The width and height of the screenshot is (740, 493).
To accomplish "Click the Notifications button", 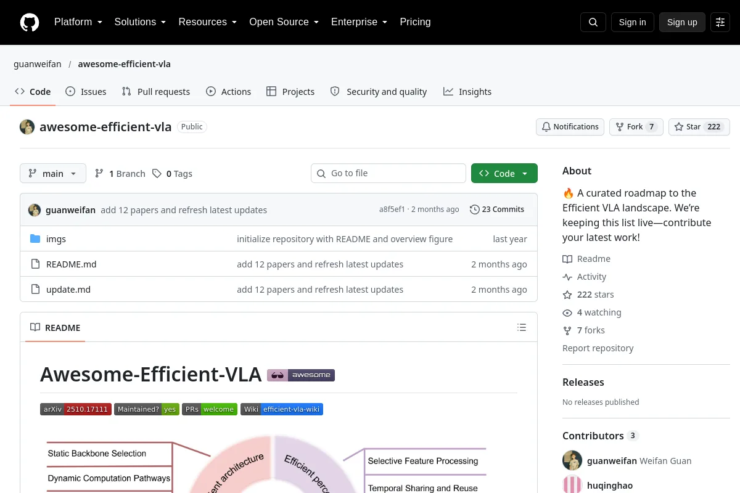I will 570,127.
